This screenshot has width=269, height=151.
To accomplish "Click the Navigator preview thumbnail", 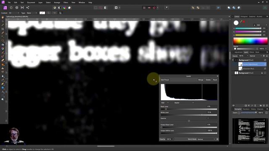I will click(x=250, y=131).
